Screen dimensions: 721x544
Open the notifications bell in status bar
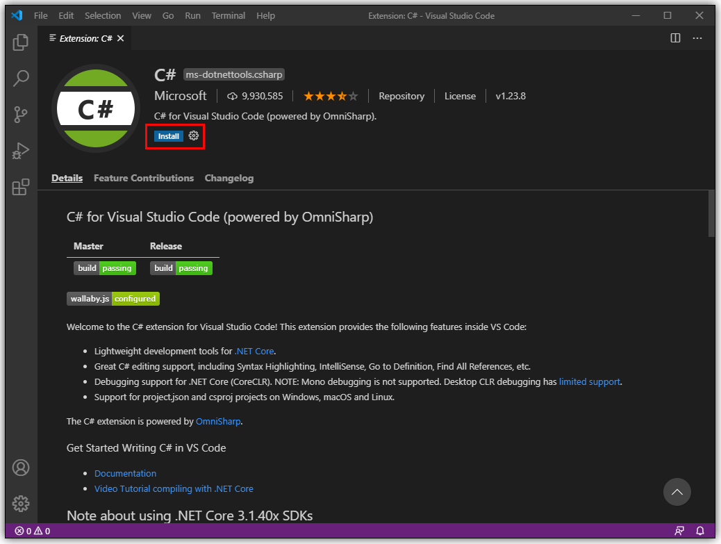(x=700, y=531)
